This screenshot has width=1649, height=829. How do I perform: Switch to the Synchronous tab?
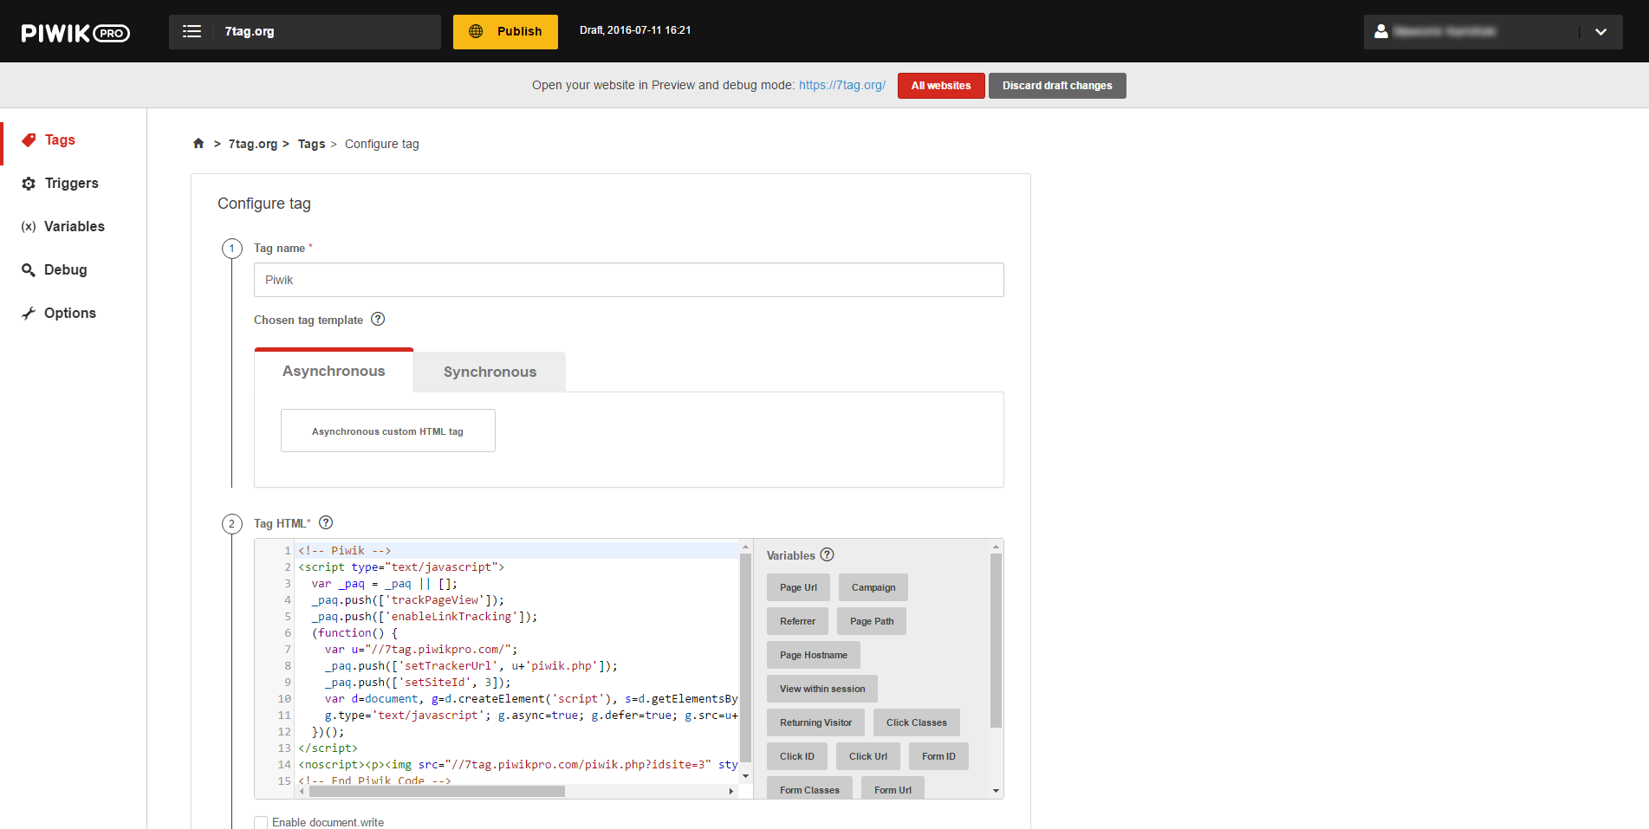coord(489,372)
